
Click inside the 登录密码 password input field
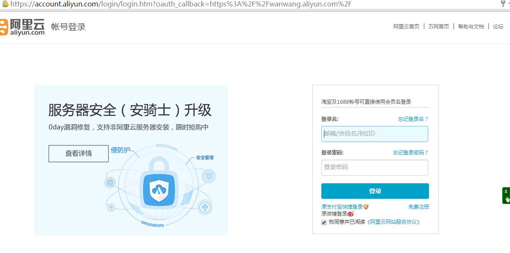pyautogui.click(x=374, y=167)
